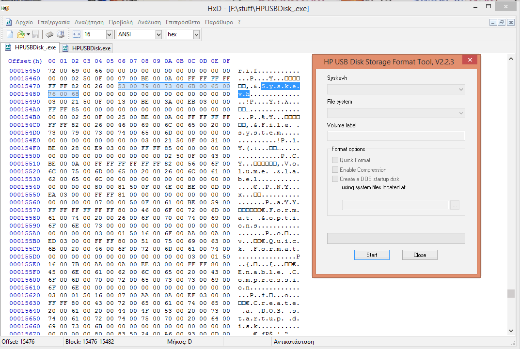The width and height of the screenshot is (520, 349).
Task: Open the Επιπρόσθετα menu
Action: click(183, 22)
